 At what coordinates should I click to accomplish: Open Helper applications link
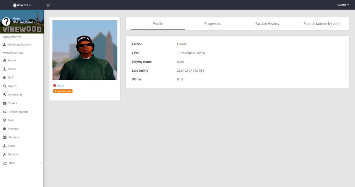[x=20, y=45]
